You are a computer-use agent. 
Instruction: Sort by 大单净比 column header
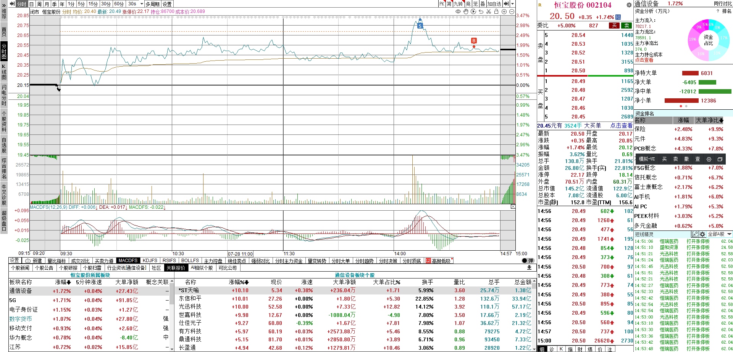coord(709,120)
